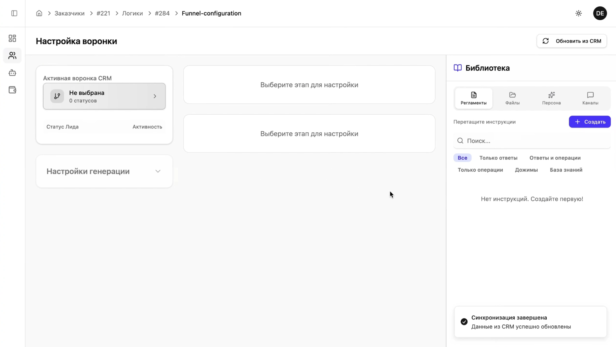Screen dimensions: 616x347
Task: Click the home breadcrumb icon
Action: [x=39, y=13]
